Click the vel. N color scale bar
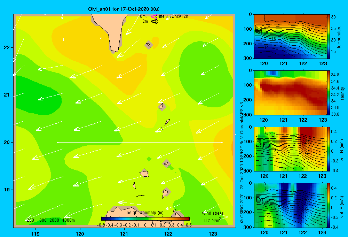The width and height of the screenshot is (348, 237). tap(329, 149)
